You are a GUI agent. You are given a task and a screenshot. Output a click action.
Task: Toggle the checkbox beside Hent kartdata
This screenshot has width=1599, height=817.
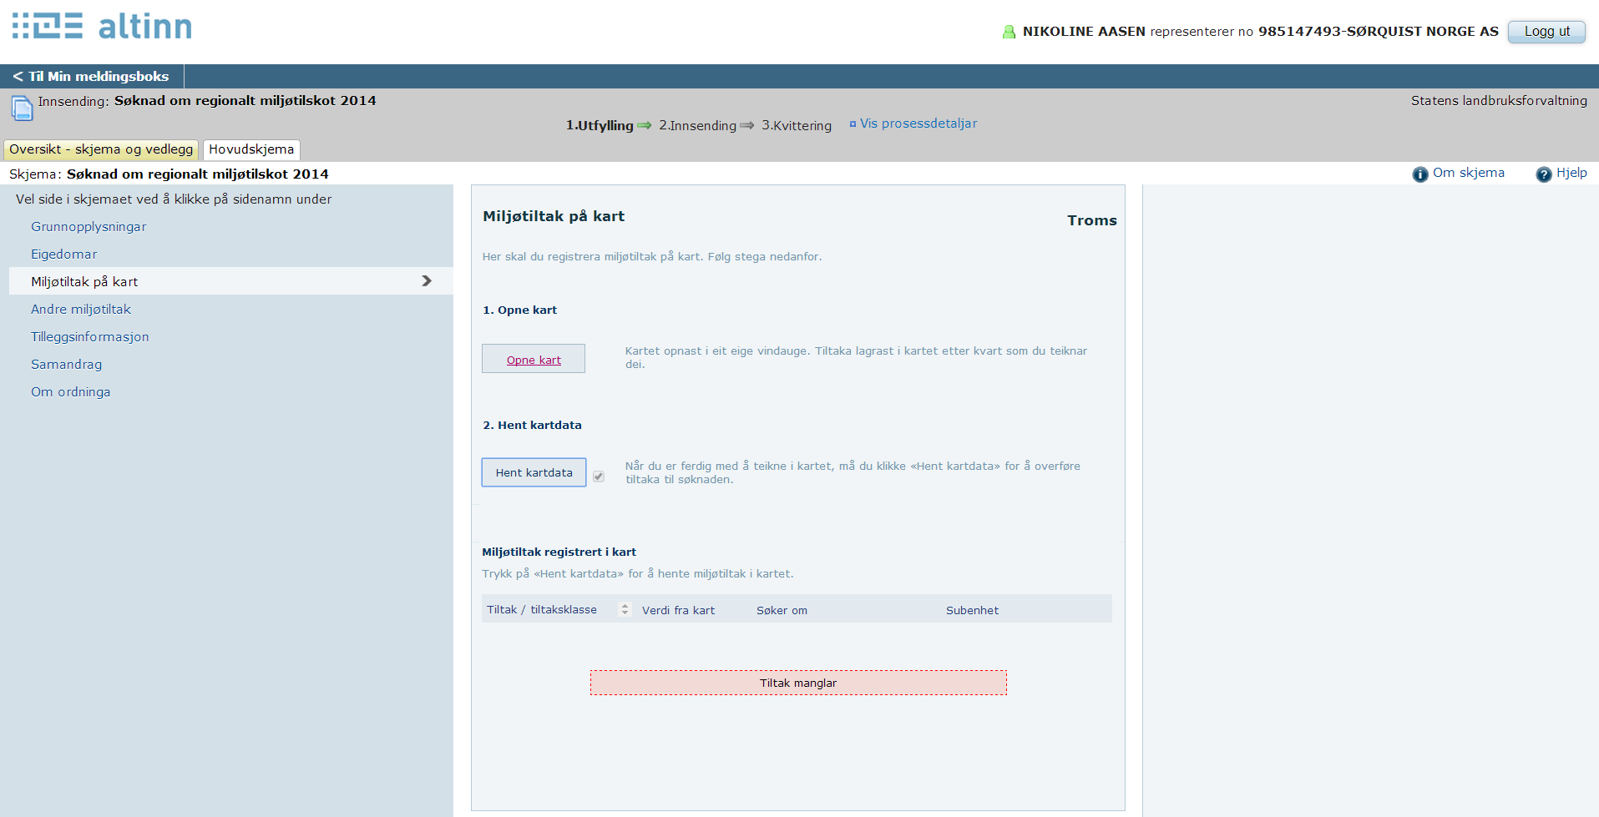[x=599, y=477]
